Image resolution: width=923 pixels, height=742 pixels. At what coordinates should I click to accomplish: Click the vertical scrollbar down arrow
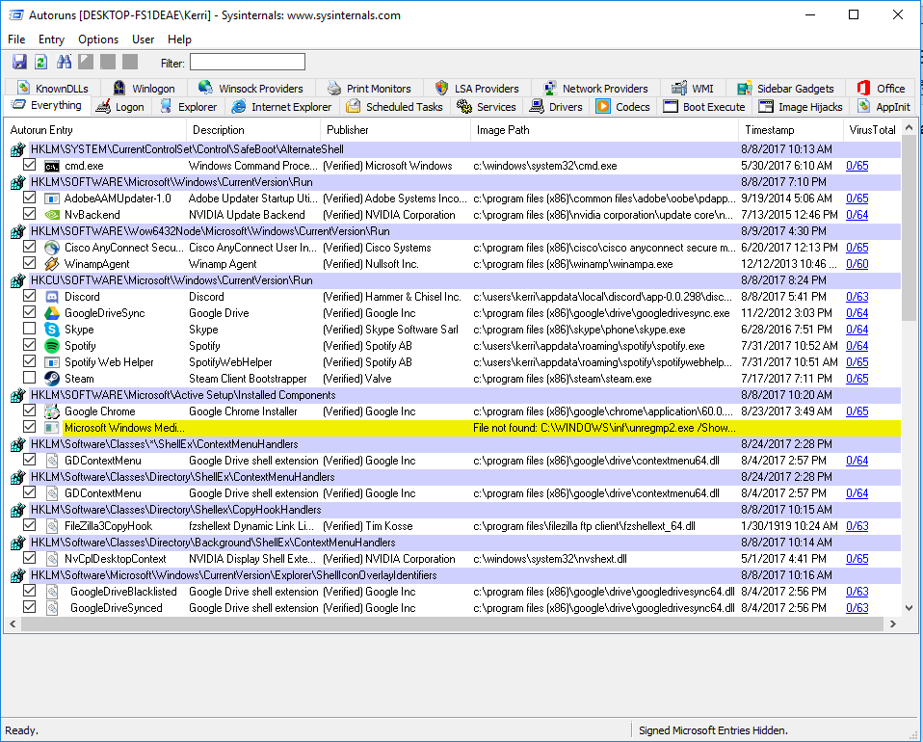(x=909, y=608)
